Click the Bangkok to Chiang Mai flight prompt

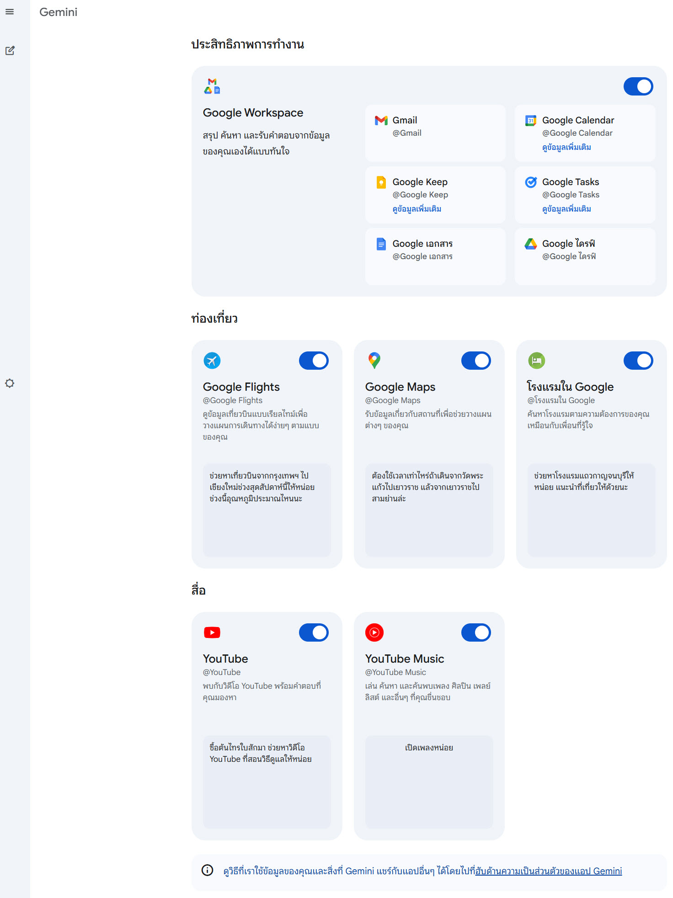[267, 510]
